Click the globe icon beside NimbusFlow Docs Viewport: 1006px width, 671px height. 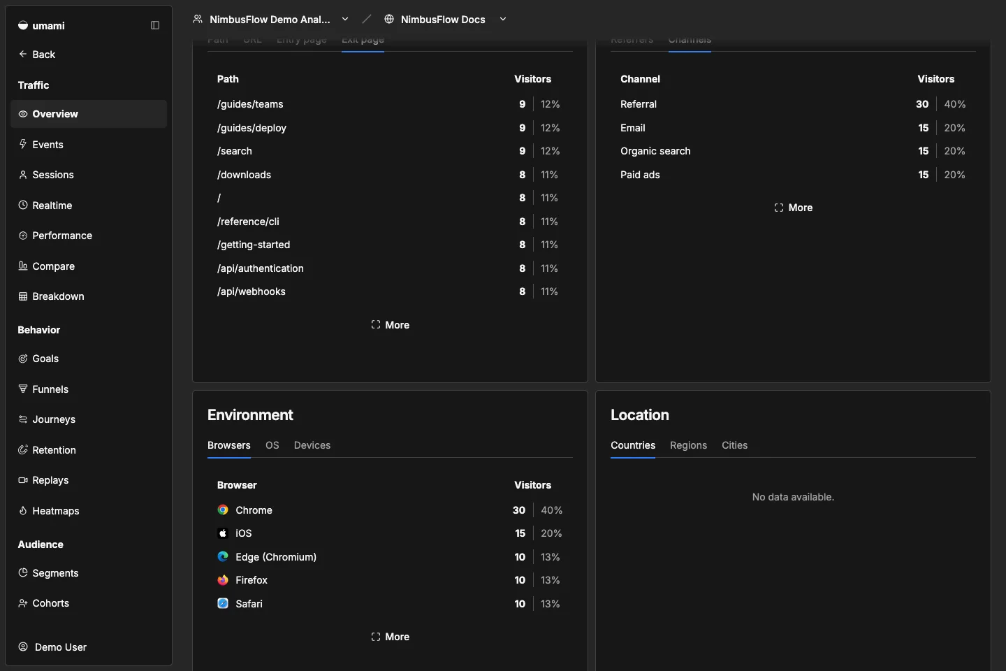point(389,19)
